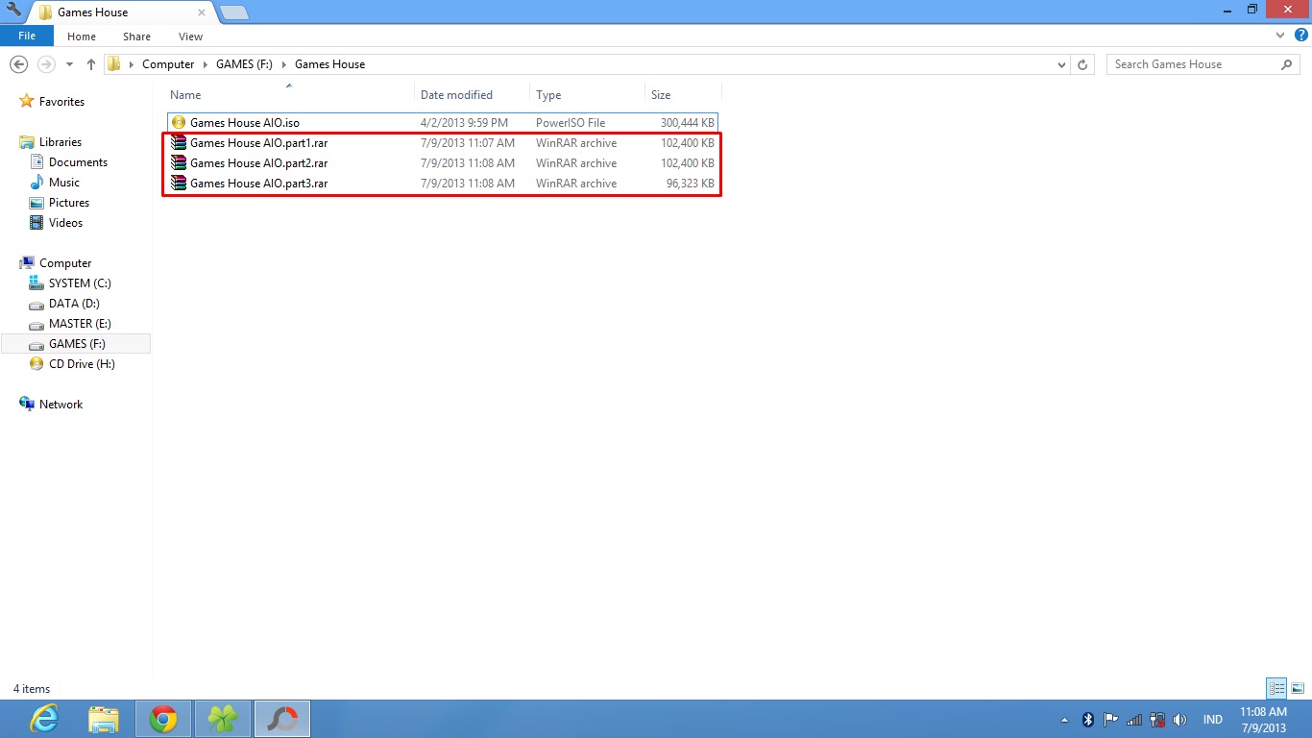This screenshot has height=738, width=1312.
Task: Sort files by Date modified column
Action: 473,95
